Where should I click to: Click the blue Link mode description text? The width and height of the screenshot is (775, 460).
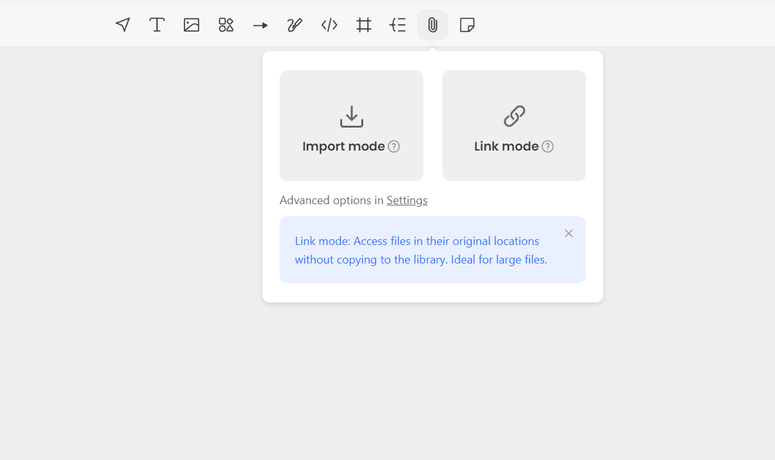[x=421, y=251]
